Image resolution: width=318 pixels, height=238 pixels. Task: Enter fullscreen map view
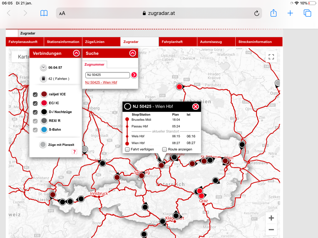[x=271, y=57]
